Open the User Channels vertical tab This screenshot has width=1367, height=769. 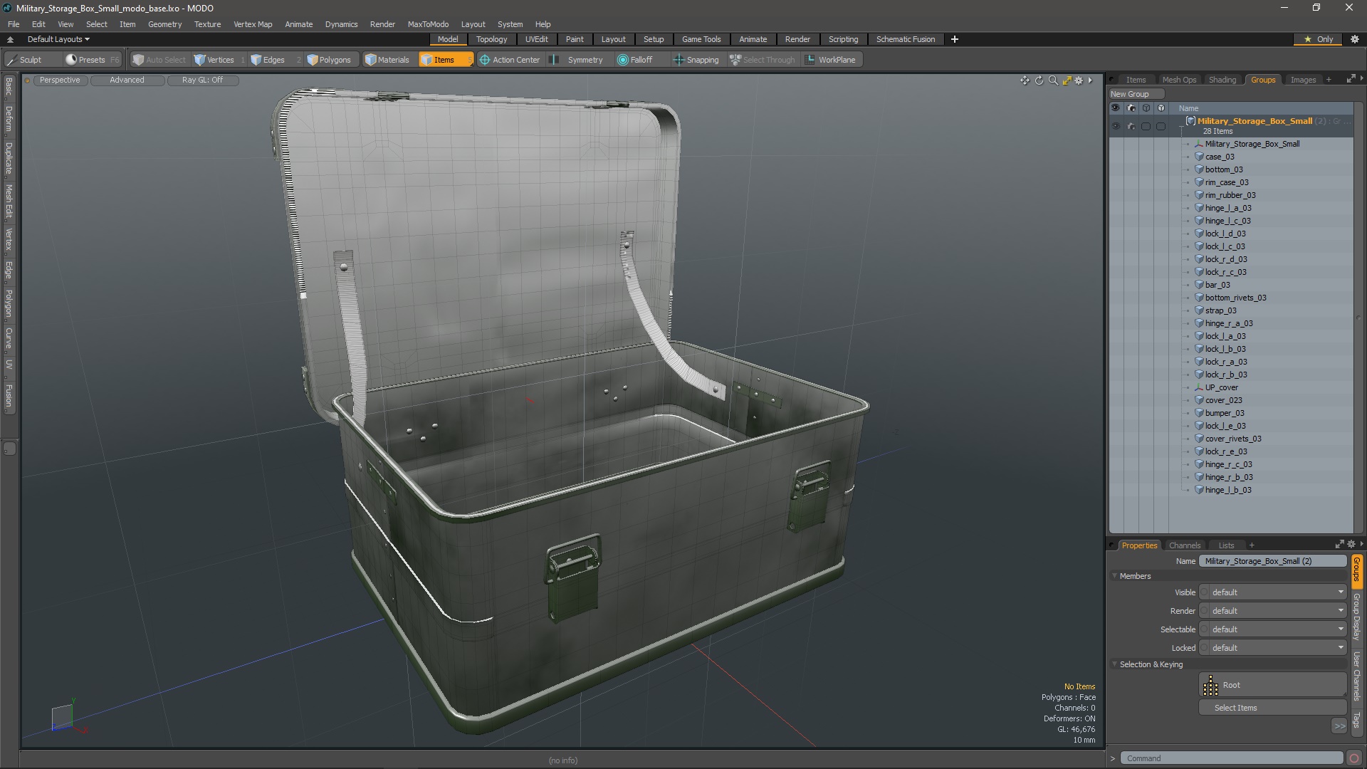tap(1357, 676)
